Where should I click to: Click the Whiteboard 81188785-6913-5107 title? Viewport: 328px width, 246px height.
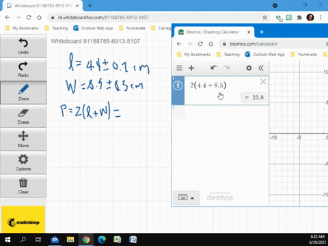click(96, 41)
